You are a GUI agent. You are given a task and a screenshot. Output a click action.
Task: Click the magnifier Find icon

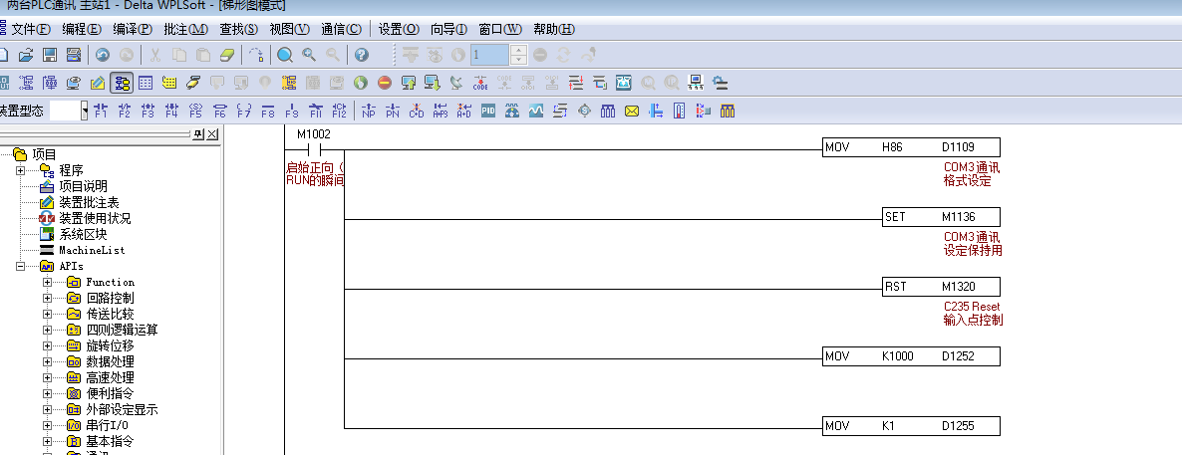[x=285, y=55]
